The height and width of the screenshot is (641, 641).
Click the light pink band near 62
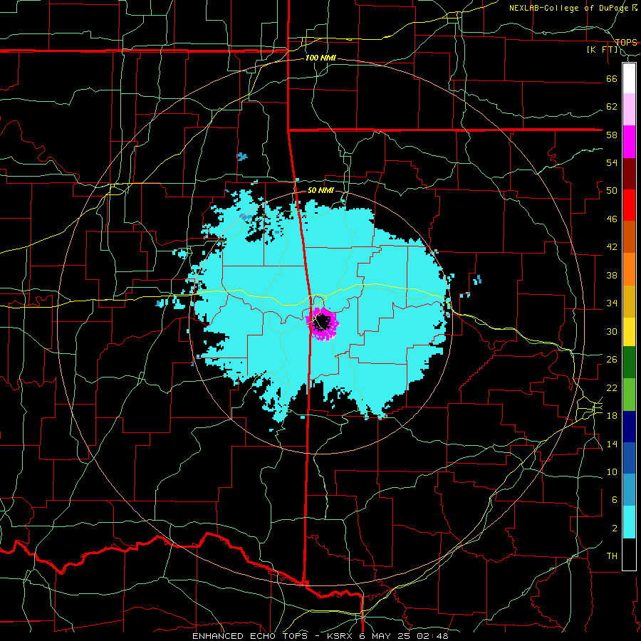pyautogui.click(x=629, y=109)
